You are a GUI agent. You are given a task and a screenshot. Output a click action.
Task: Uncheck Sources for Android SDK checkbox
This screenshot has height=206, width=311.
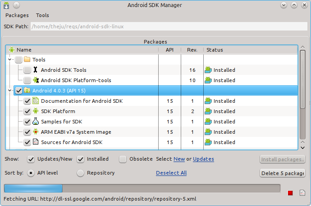pyautogui.click(x=27, y=142)
